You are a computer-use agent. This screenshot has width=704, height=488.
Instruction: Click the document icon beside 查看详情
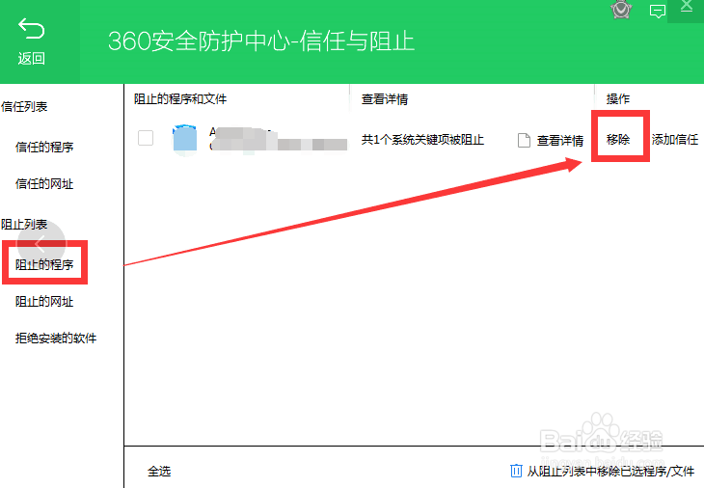point(524,141)
